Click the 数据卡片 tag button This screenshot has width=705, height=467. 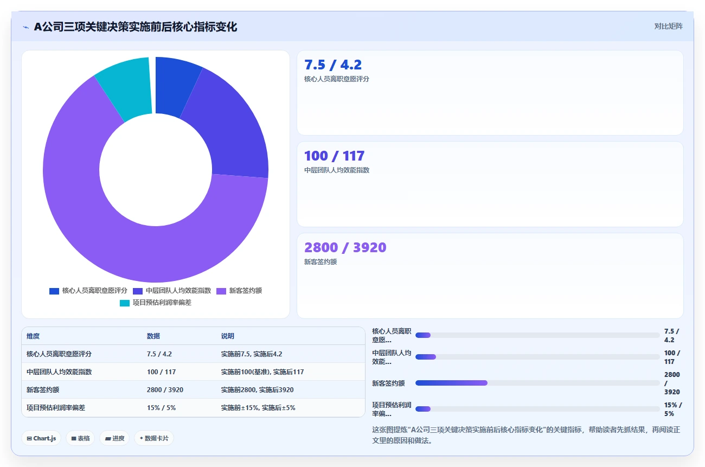coord(154,438)
